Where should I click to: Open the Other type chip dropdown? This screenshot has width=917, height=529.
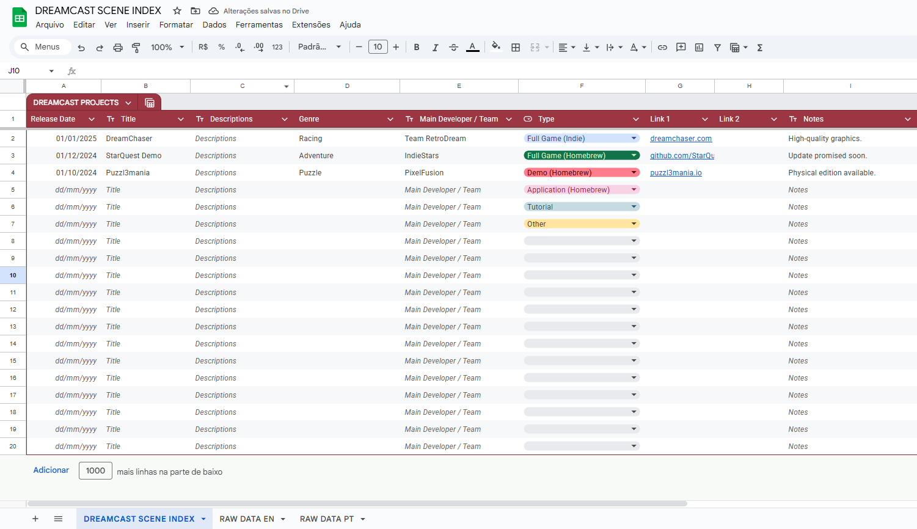point(634,224)
